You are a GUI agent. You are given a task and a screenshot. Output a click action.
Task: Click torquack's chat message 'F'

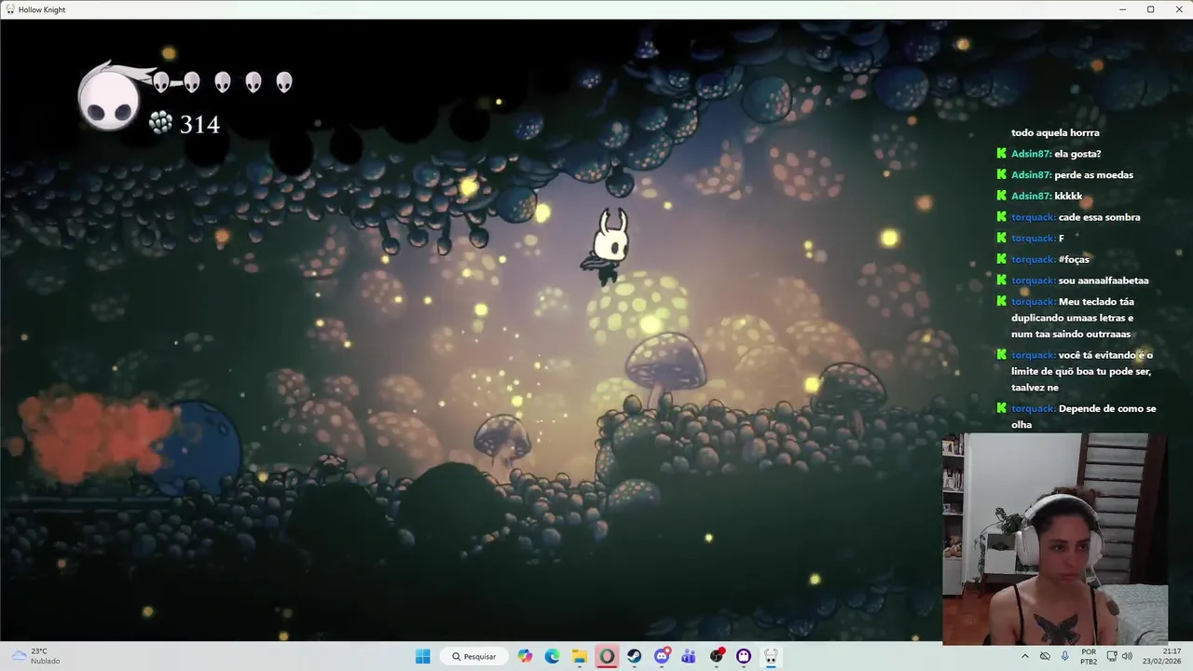click(1062, 239)
